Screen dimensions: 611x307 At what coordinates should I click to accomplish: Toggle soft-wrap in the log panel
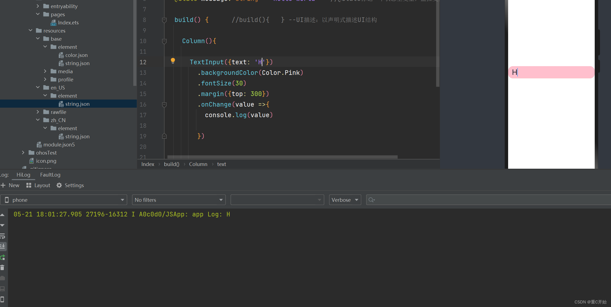[x=2, y=236]
